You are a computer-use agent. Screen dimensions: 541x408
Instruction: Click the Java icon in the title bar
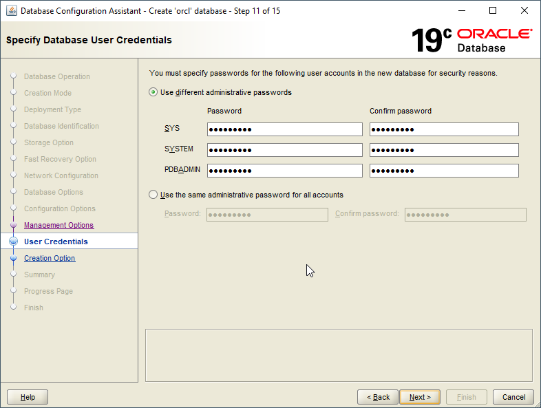[11, 10]
